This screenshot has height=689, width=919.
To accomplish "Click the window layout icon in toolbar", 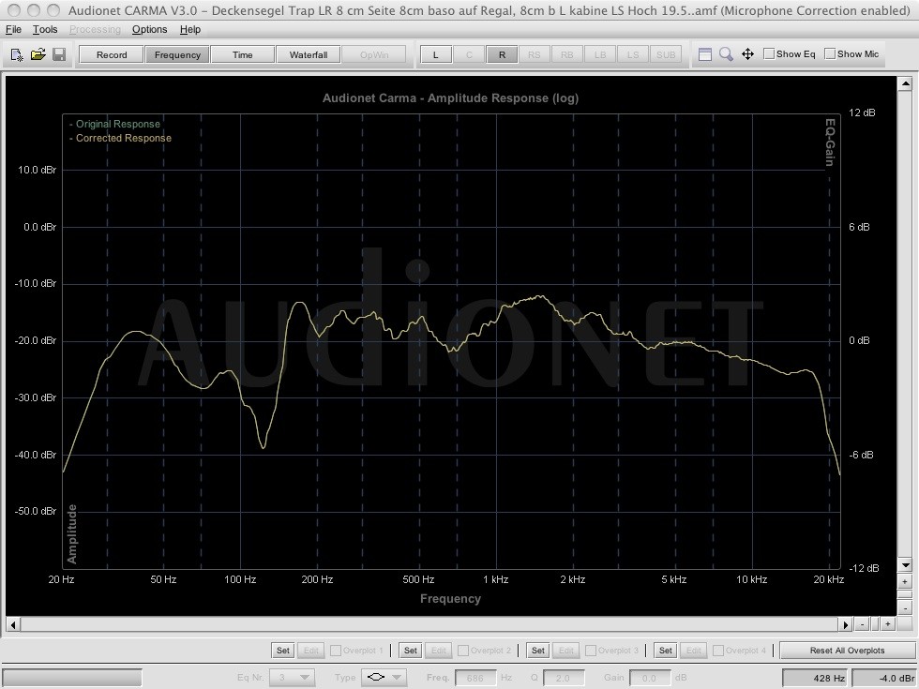I will click(x=705, y=54).
